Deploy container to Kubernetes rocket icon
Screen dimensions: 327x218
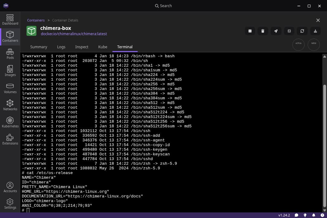(276, 31)
